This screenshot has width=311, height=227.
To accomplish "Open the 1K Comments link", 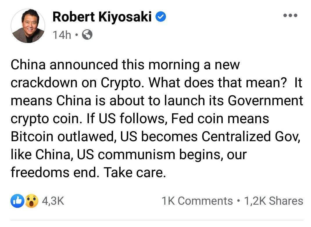I will [x=197, y=201].
